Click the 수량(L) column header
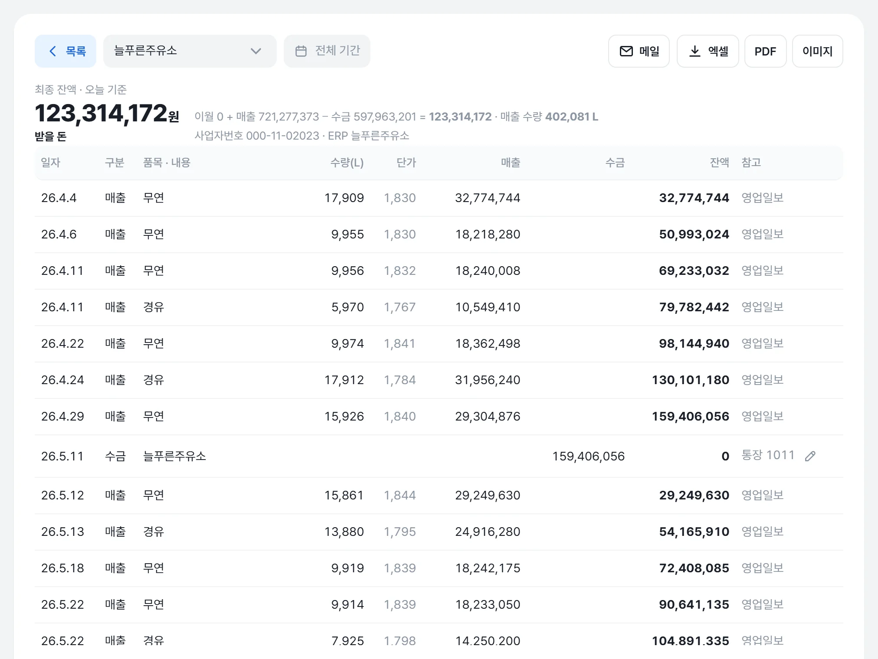This screenshot has height=659, width=878. (347, 163)
